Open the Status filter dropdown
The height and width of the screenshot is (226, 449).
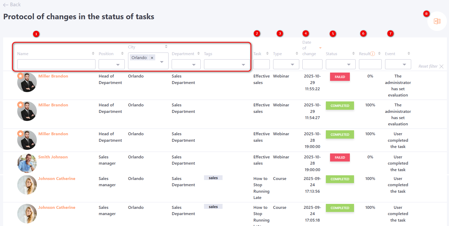340,64
